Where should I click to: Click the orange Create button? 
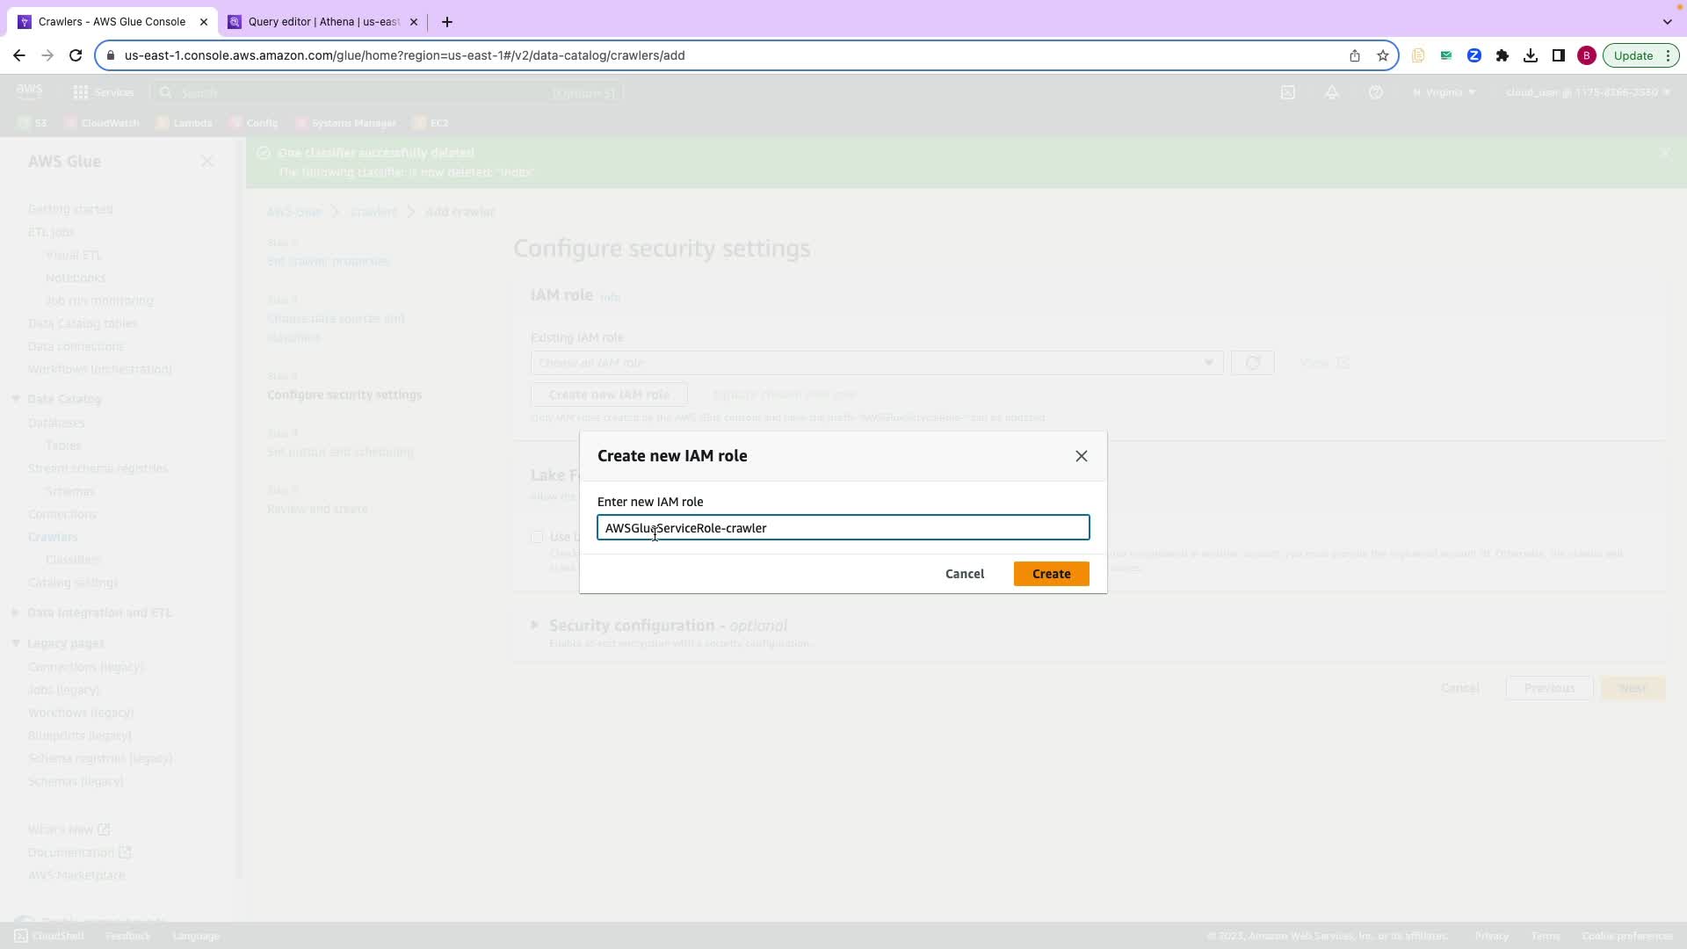coord(1051,574)
